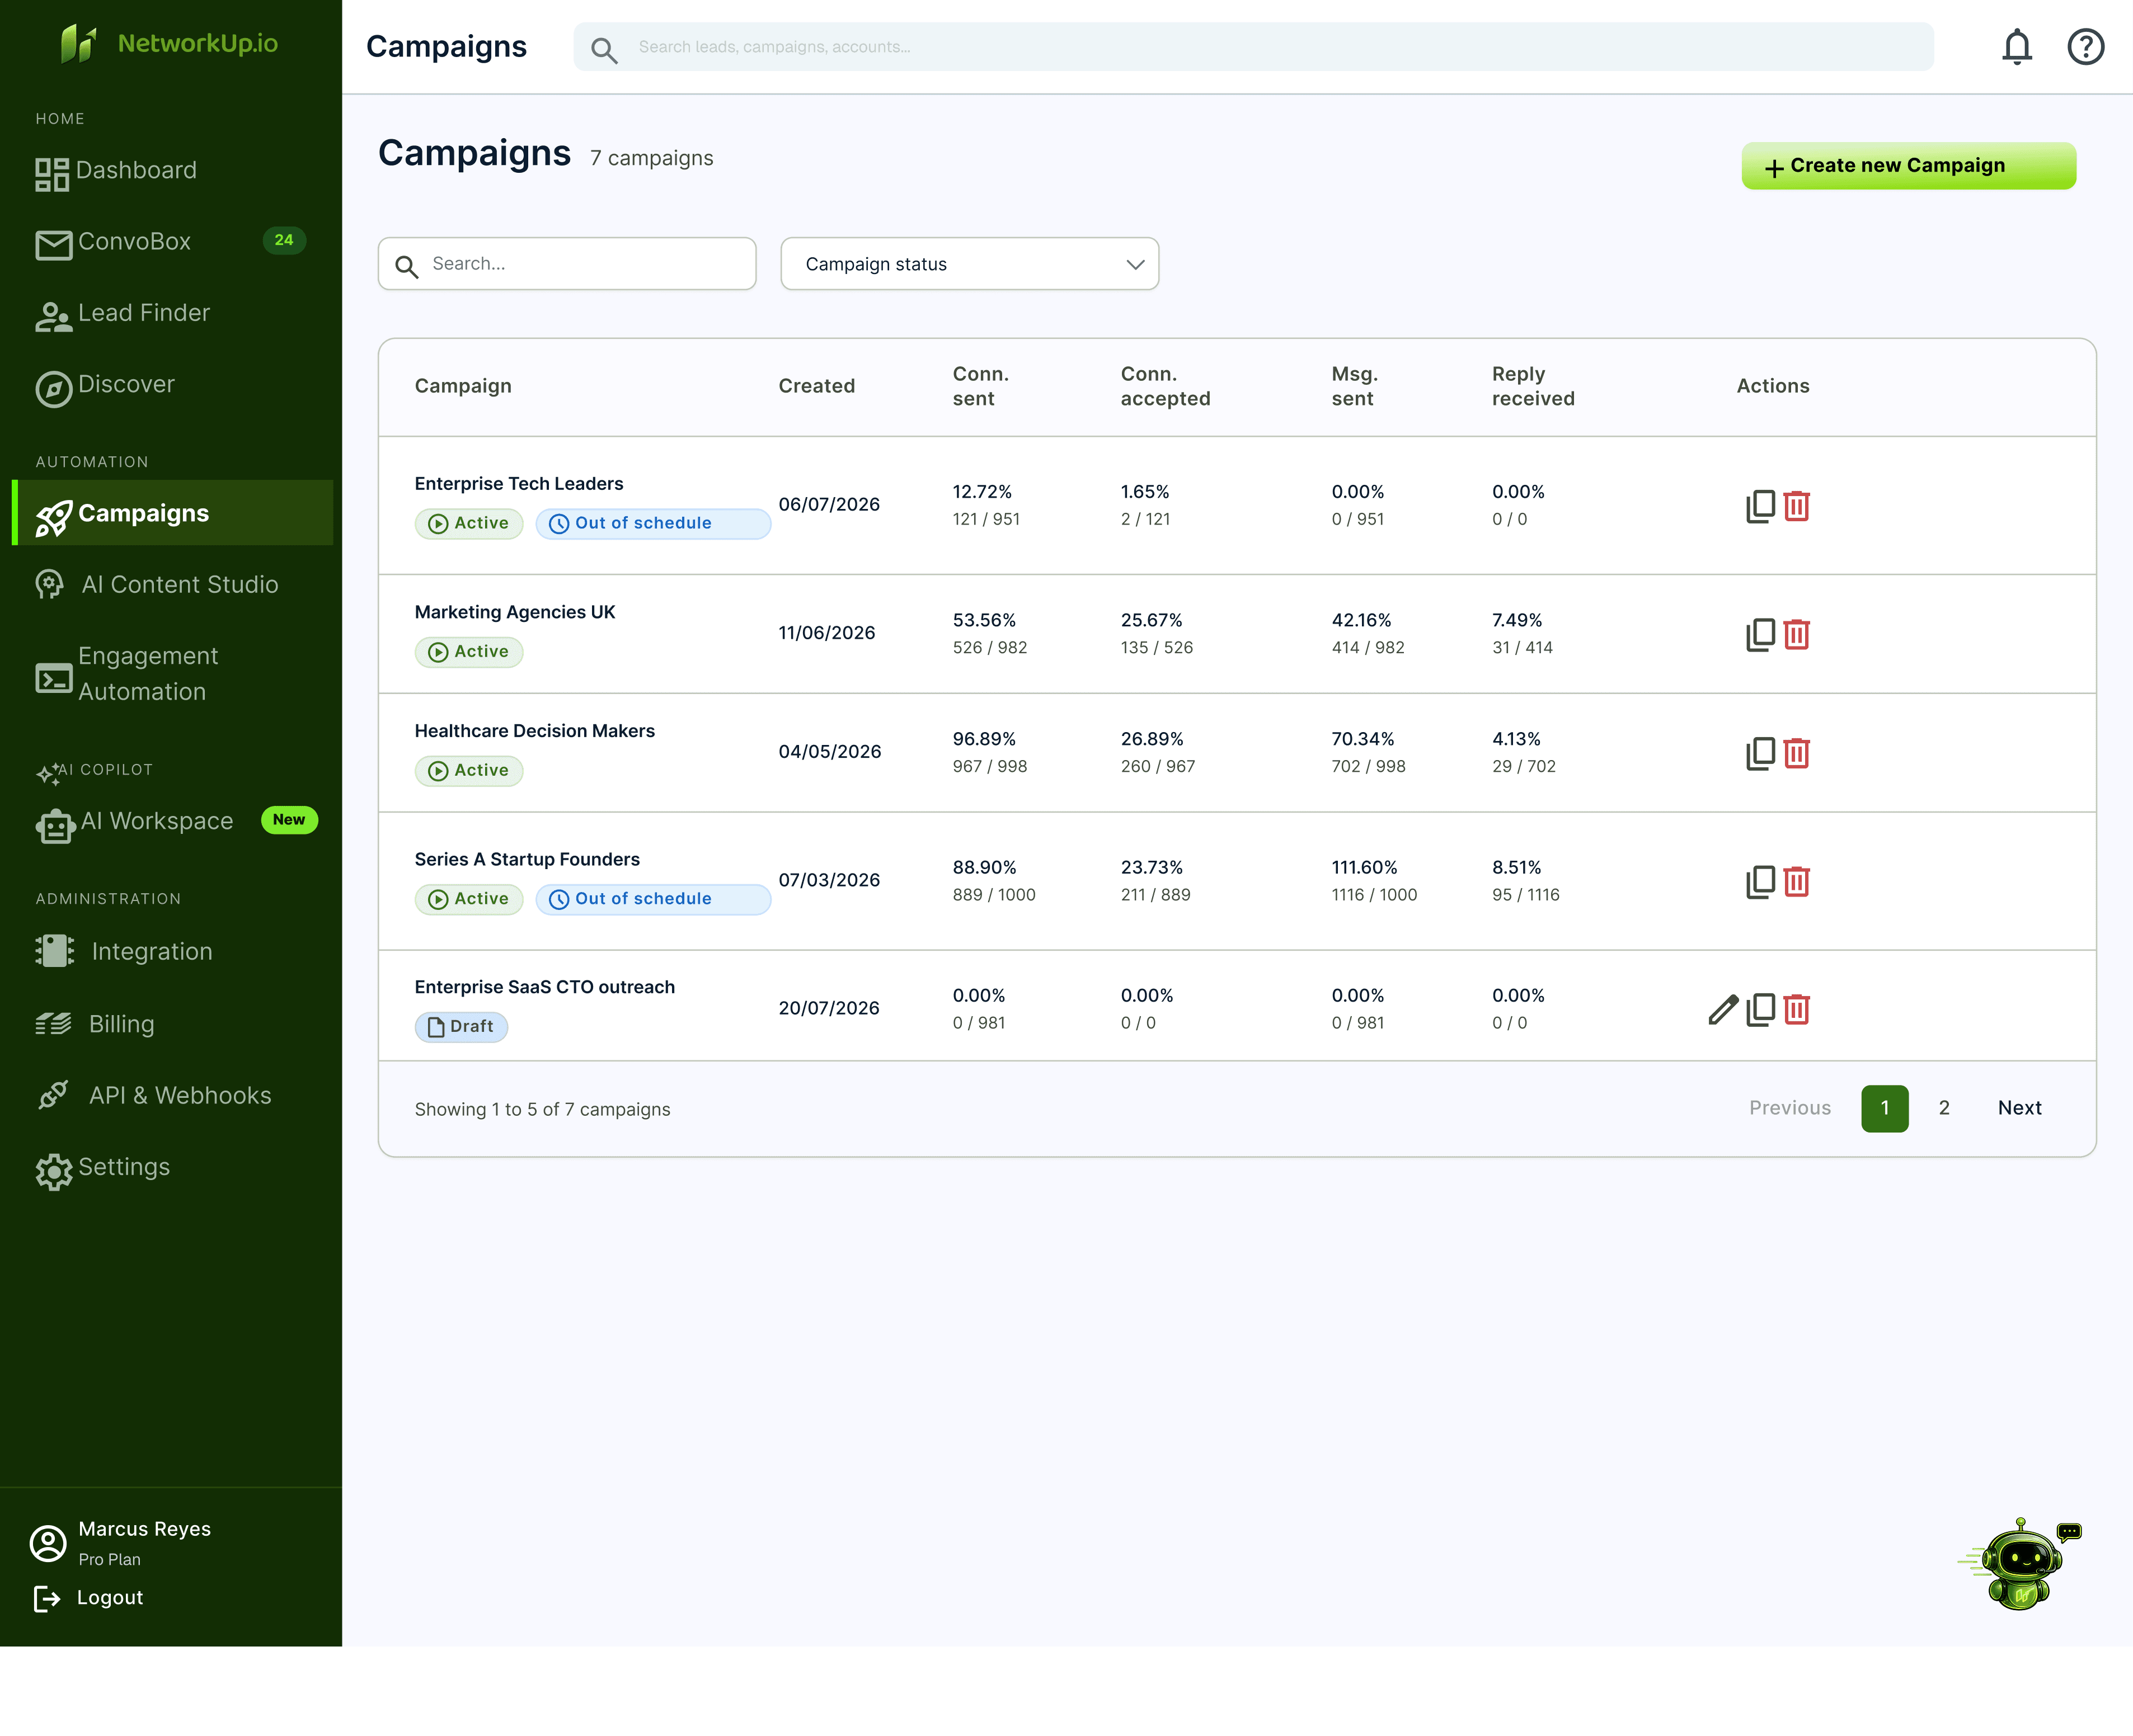Viewport: 2133px width, 1736px height.
Task: Go to Next page of campaigns
Action: click(x=2019, y=1108)
